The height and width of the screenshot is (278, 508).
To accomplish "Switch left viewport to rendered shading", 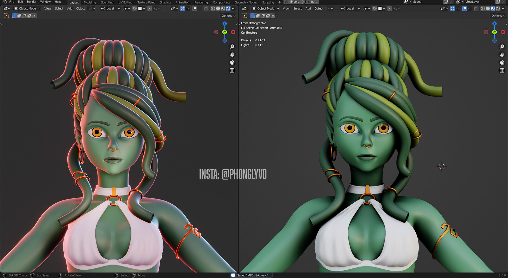I will (228, 9).
